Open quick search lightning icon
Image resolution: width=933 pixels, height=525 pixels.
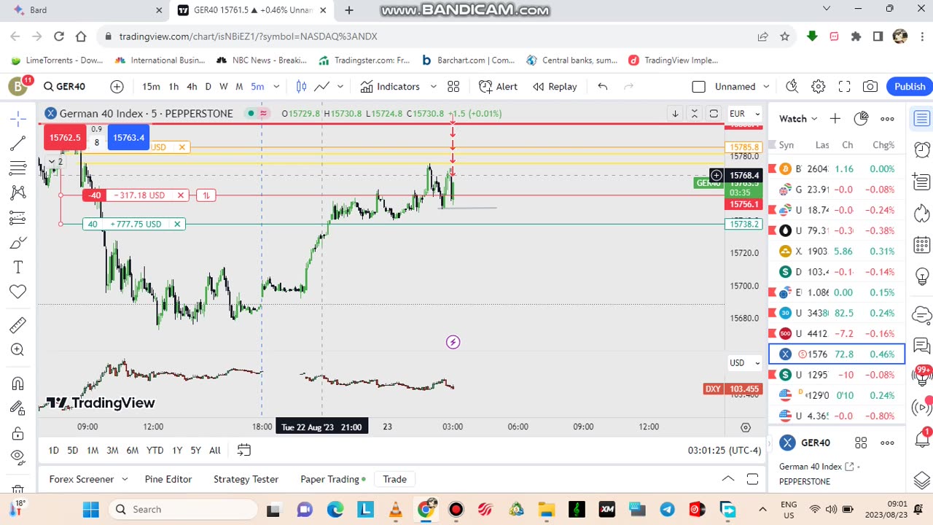click(792, 86)
